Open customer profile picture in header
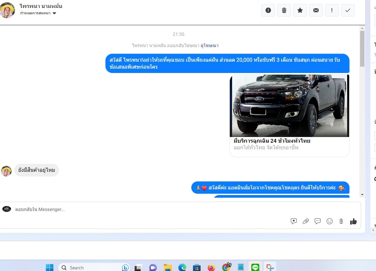This screenshot has width=376, height=271. 7,10
